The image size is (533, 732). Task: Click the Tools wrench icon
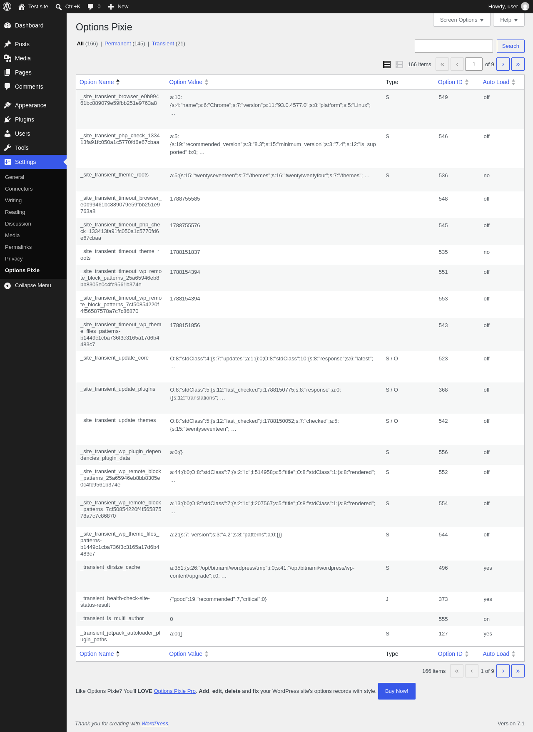(7, 148)
